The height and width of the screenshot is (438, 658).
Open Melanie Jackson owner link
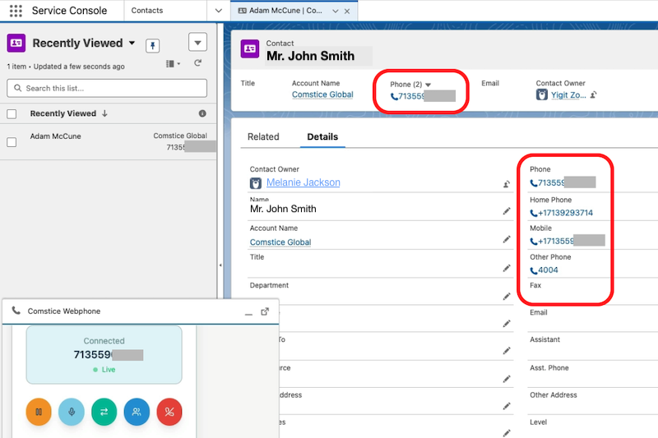pos(303,182)
